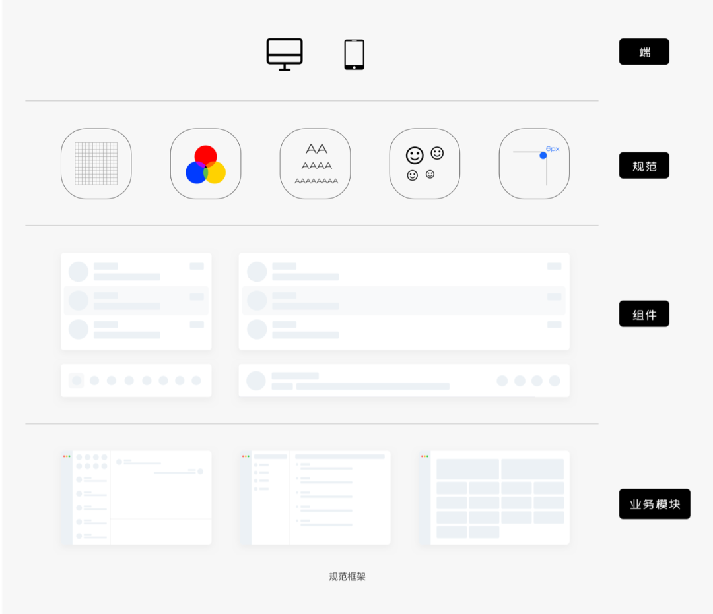Select the wide three-row list component card
The height and width of the screenshot is (614, 713).
click(x=404, y=301)
